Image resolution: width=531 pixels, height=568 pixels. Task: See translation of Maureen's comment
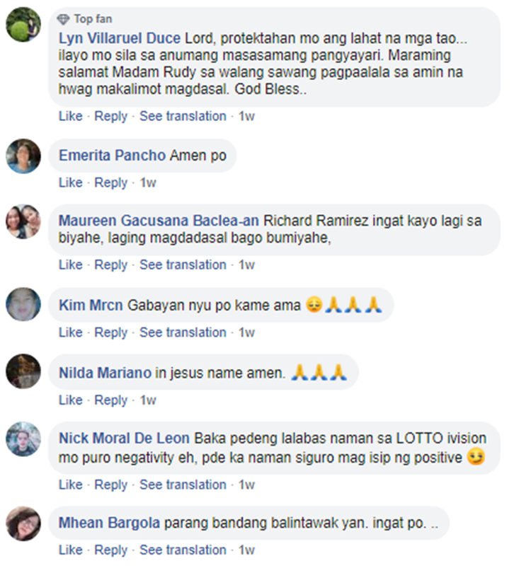coord(183,265)
